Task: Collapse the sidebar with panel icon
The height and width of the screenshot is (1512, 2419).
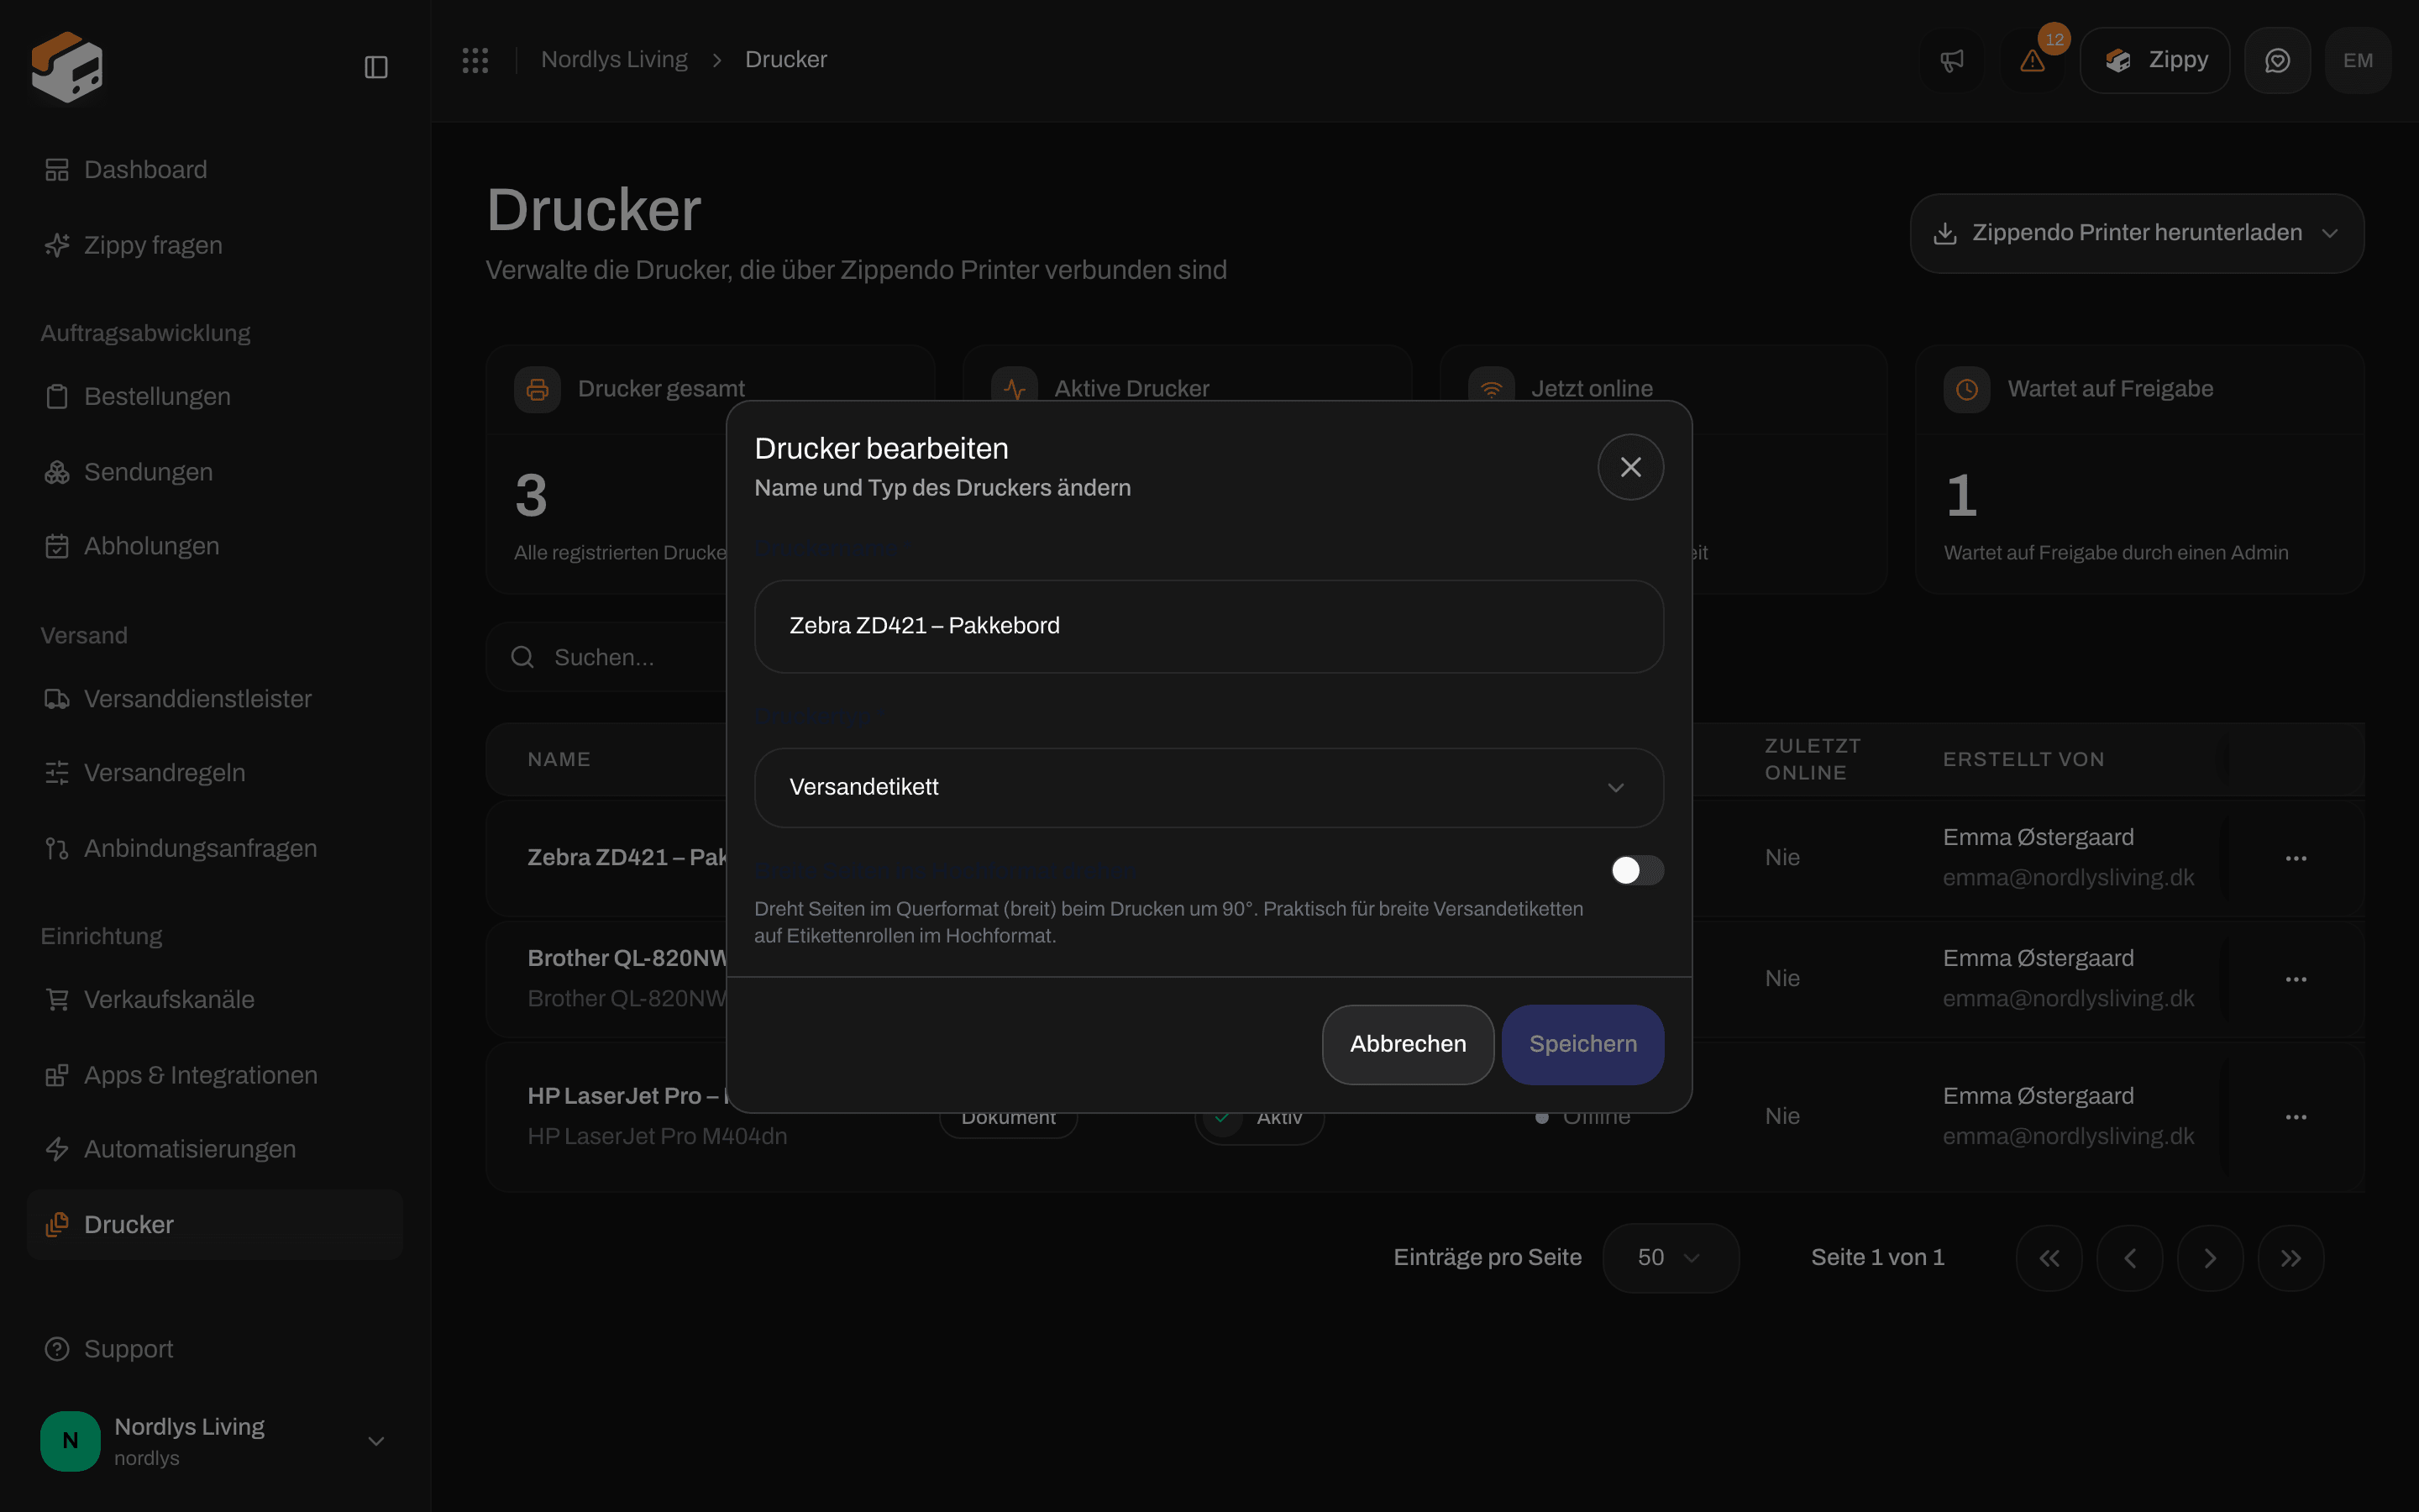Action: (375, 67)
